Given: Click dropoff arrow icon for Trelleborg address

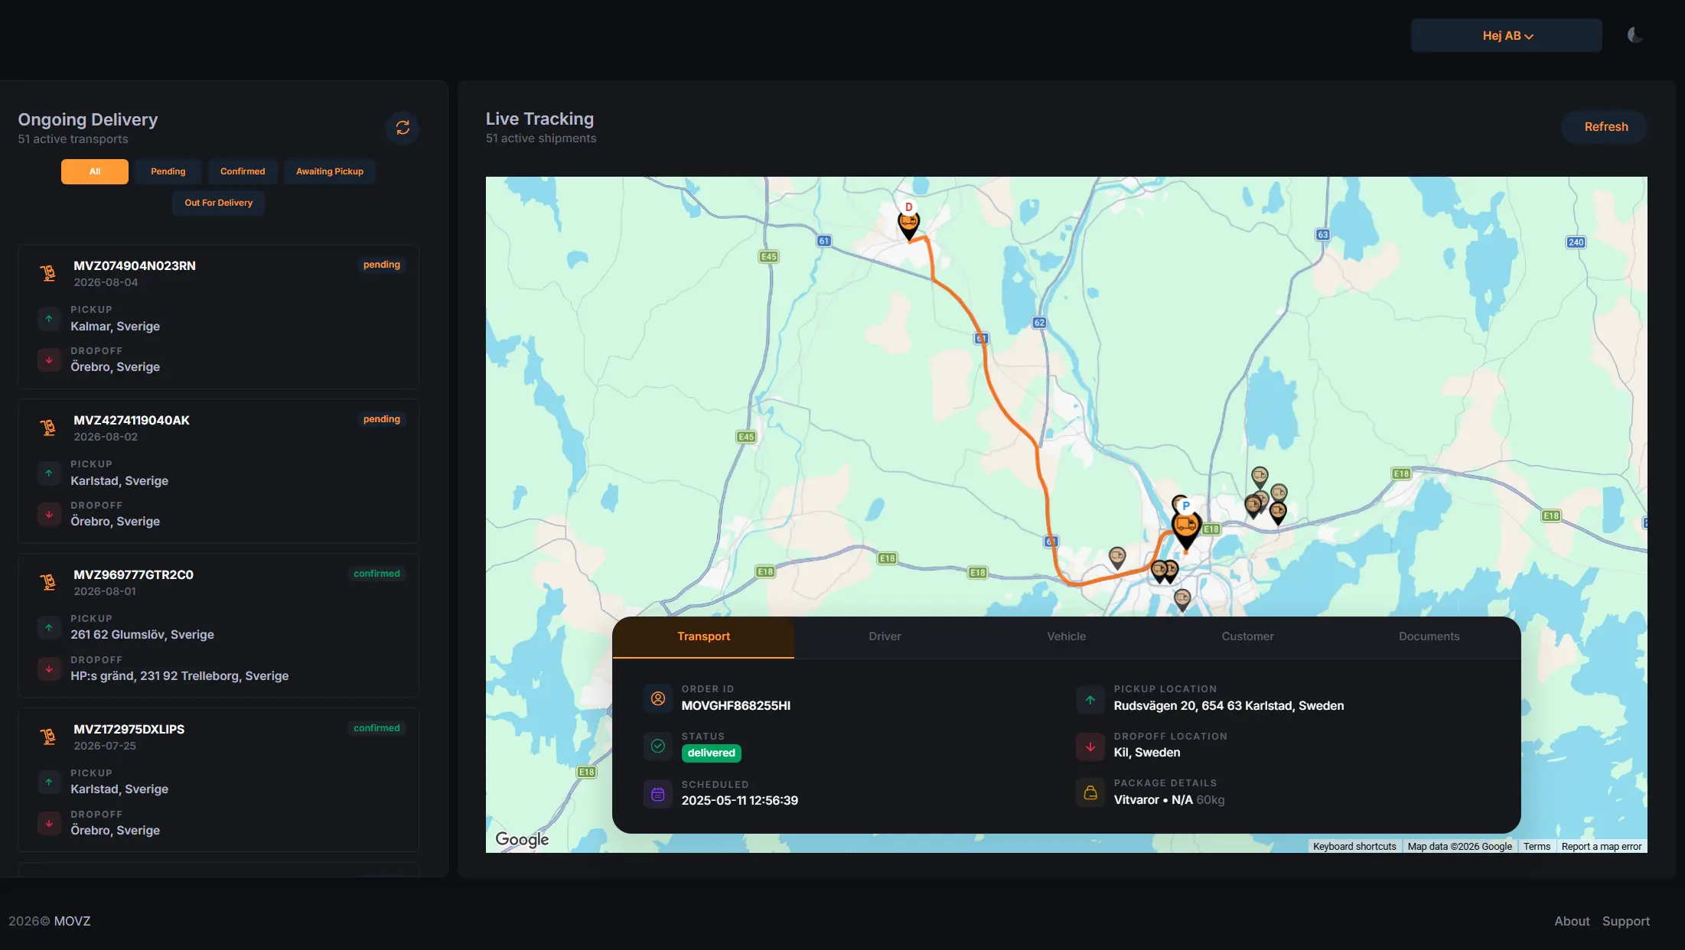Looking at the screenshot, I should pyautogui.click(x=49, y=669).
